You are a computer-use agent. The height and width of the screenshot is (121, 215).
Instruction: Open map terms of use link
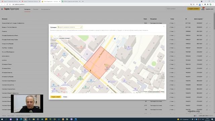(x=154, y=92)
